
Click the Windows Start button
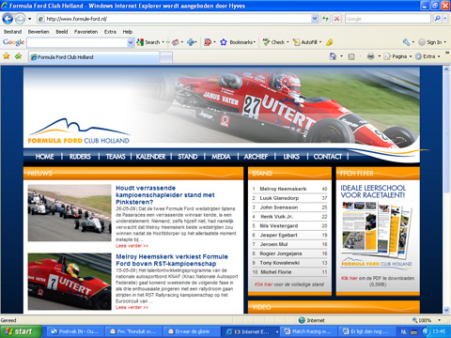click(21, 331)
